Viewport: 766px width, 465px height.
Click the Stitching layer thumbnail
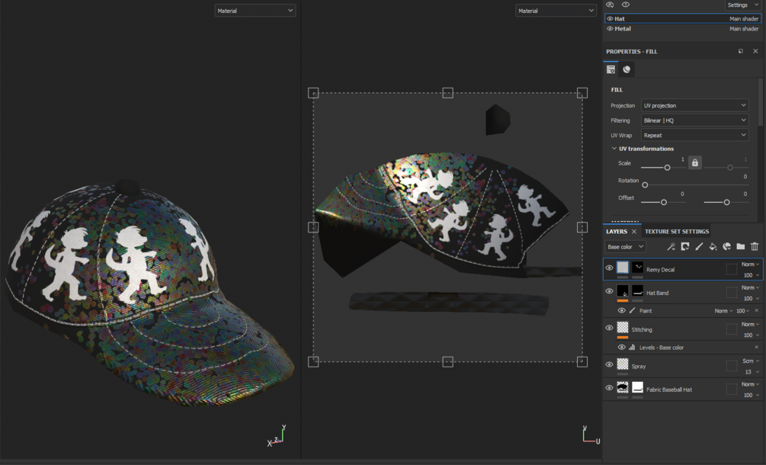point(623,327)
